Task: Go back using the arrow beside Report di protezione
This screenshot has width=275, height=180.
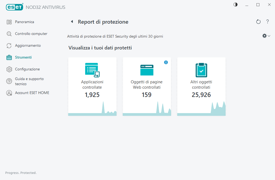Action: [72, 21]
